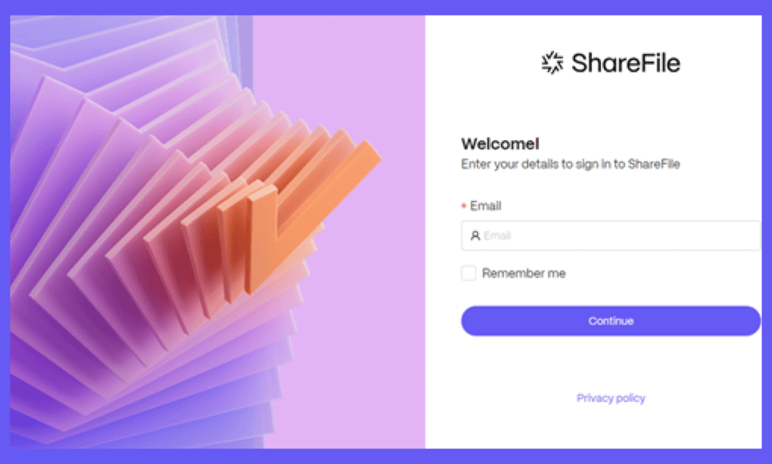Click the 'Enter your details to sign in' subtitle

pos(570,164)
